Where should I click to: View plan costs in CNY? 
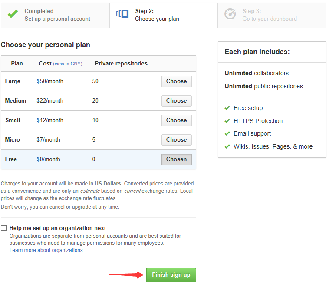(x=68, y=64)
